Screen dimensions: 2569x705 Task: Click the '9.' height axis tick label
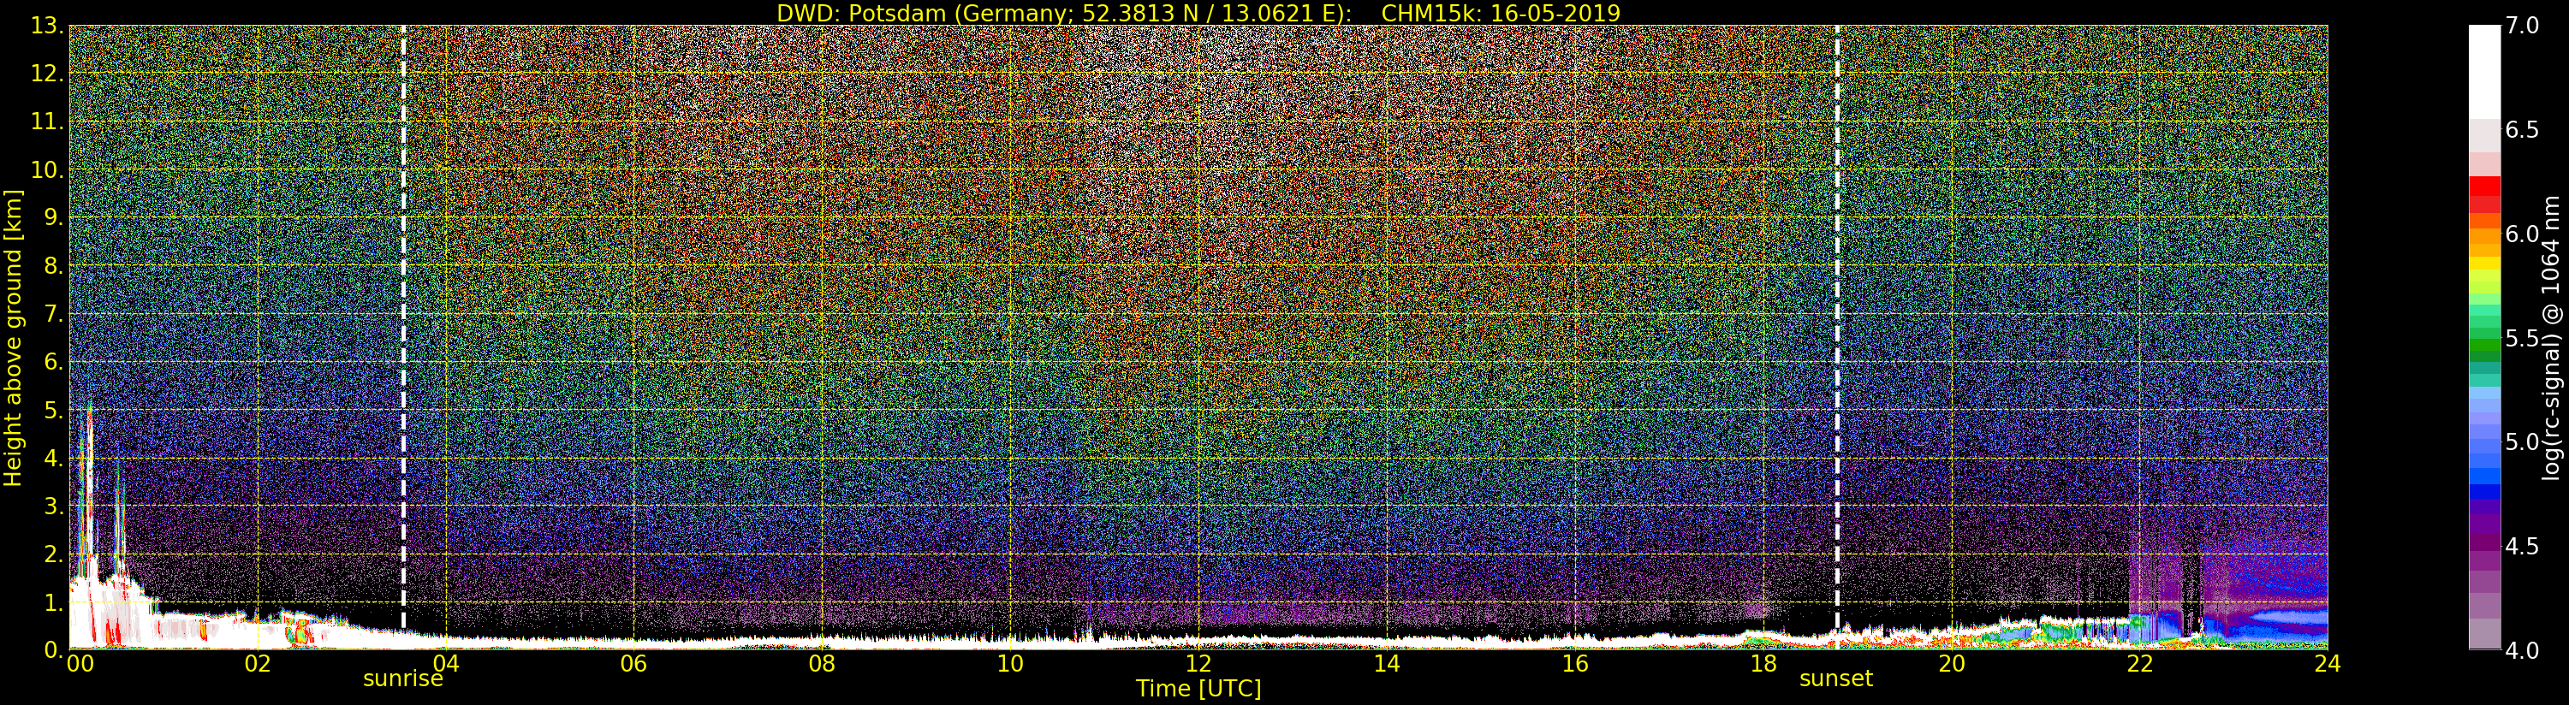pos(54,217)
